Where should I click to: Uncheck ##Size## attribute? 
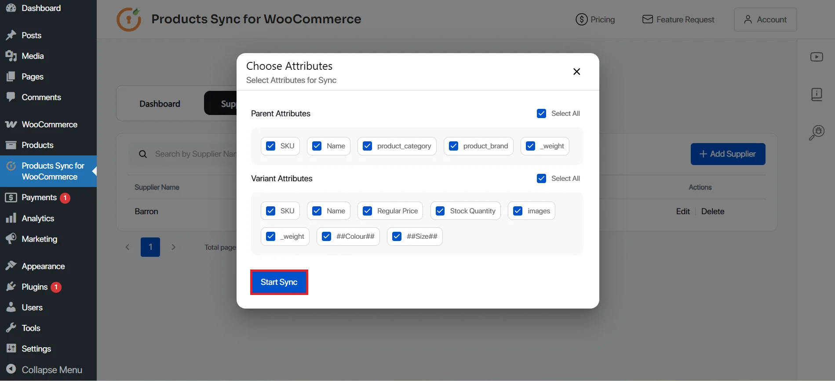coord(397,237)
